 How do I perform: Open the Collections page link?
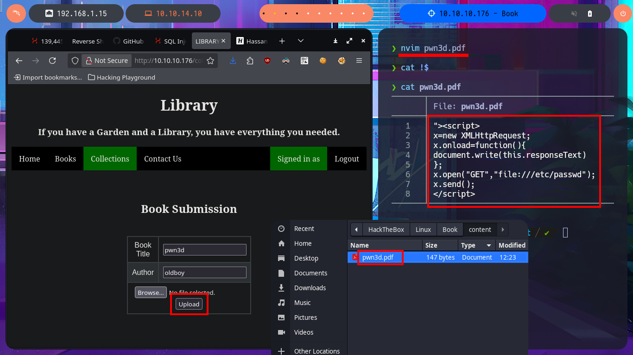click(110, 159)
